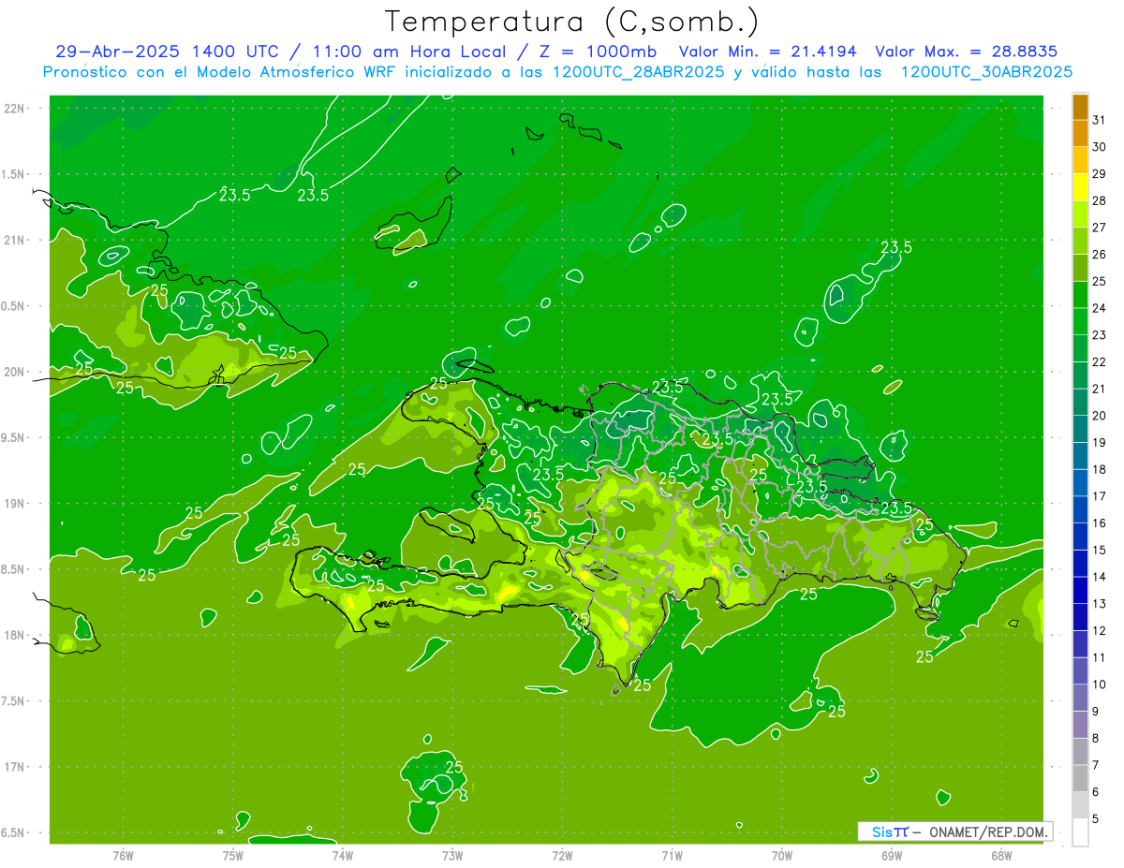The width and height of the screenshot is (1124, 868).
Task: Pick the yellow swatch between 28 and 29
Action: point(1080,187)
